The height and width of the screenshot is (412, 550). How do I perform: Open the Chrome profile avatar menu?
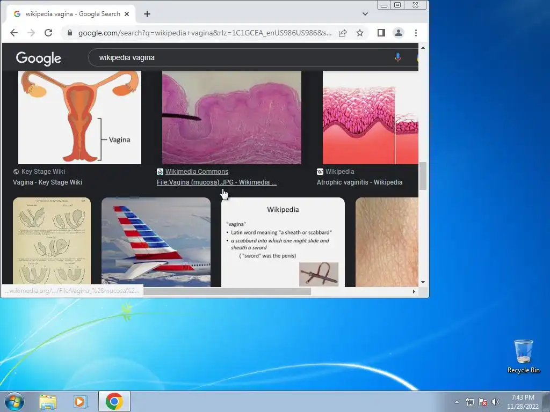pos(399,33)
